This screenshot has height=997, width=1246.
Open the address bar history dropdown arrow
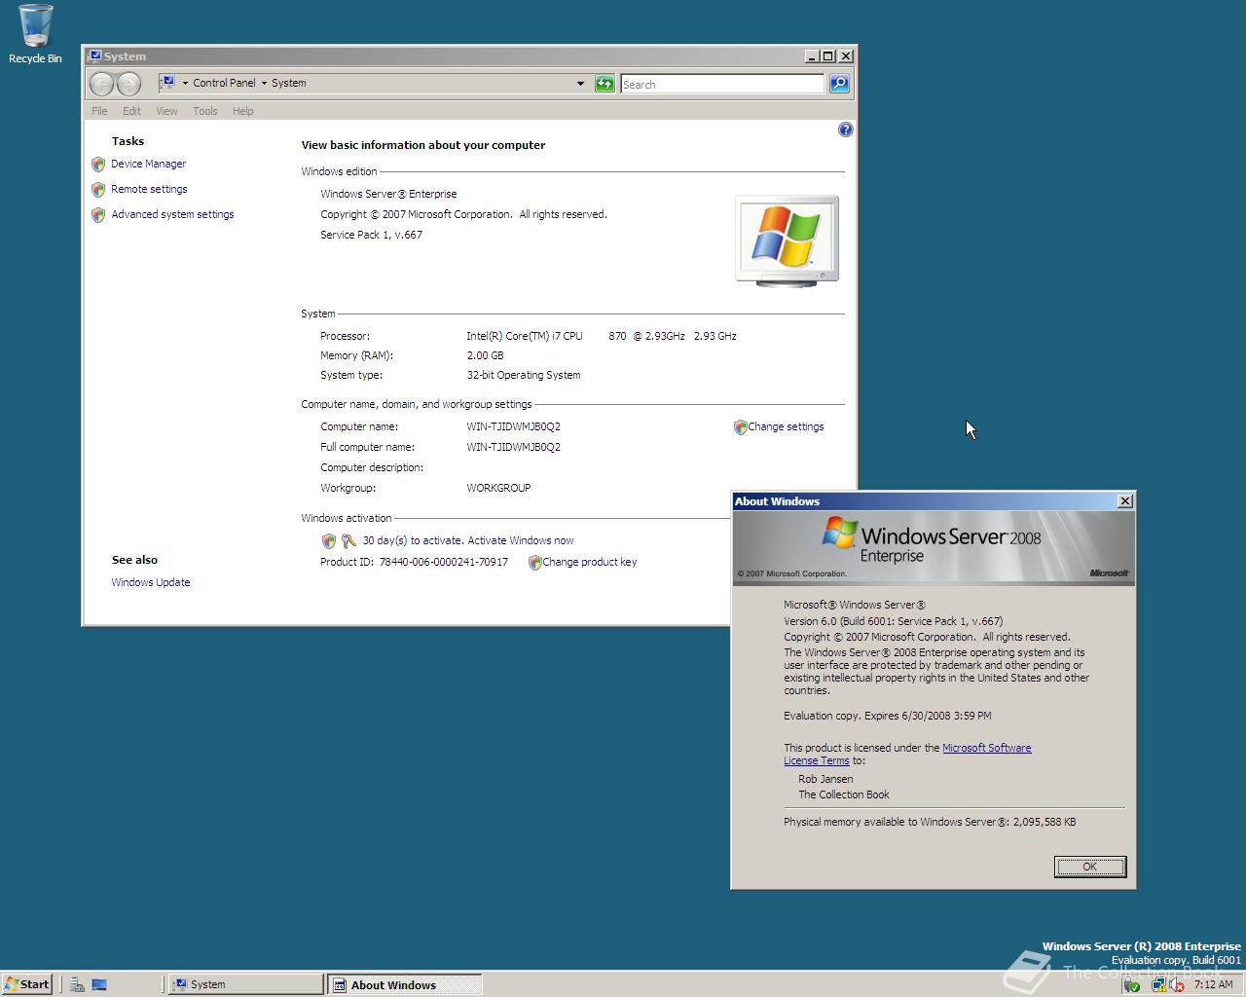(580, 84)
